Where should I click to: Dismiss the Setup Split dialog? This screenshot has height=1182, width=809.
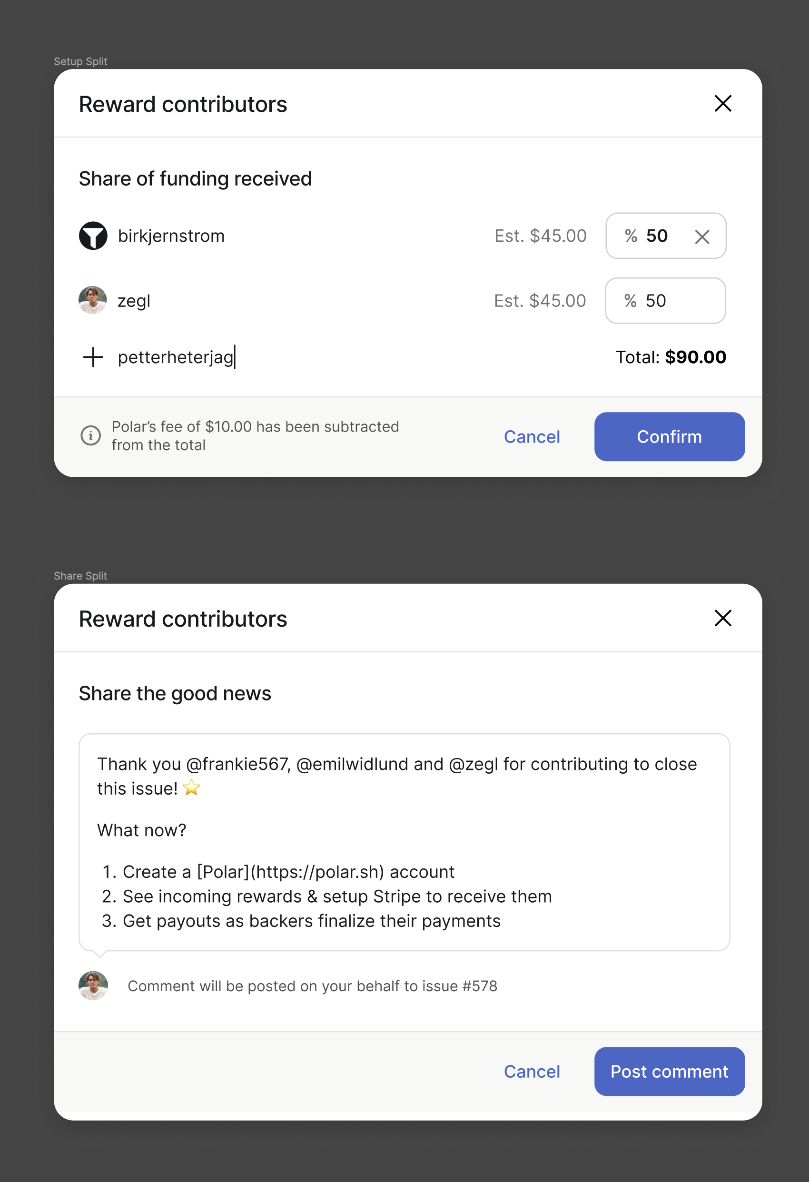722,104
